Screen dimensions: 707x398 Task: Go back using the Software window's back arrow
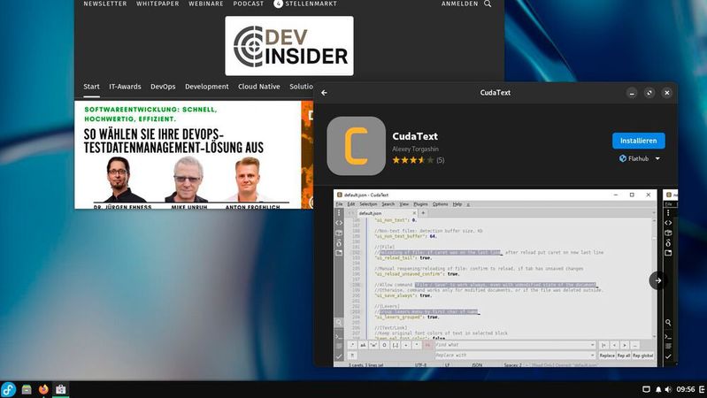(x=324, y=92)
